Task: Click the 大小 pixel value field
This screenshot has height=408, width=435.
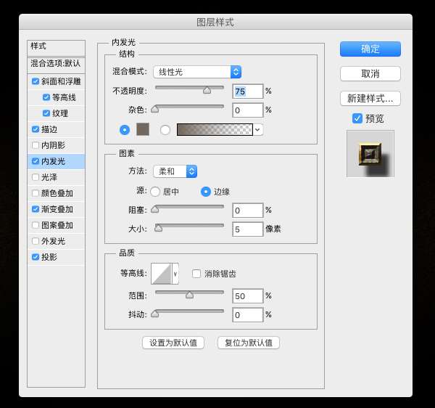Action: tap(247, 229)
